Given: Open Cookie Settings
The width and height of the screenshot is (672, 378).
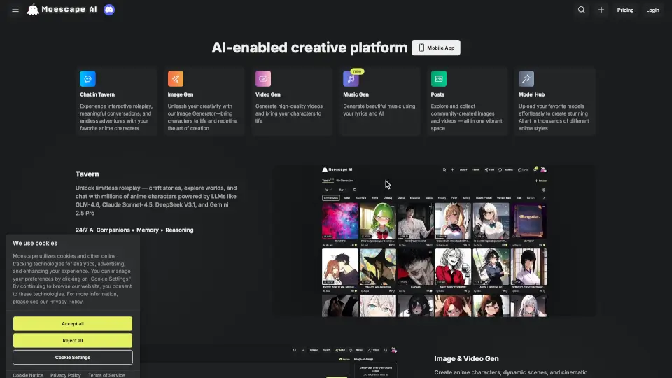Looking at the screenshot, I should click(x=73, y=357).
